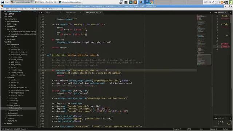Close the linter_support.py tab
This screenshot has height=131, width=233.
point(100,13)
